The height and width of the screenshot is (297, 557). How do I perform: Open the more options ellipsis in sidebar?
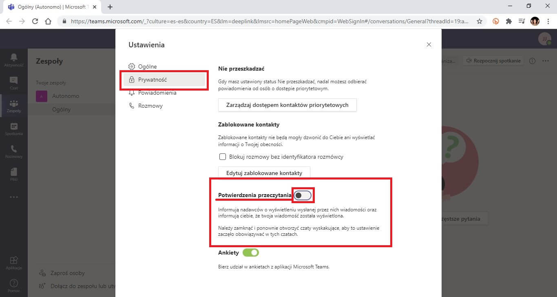[13, 197]
